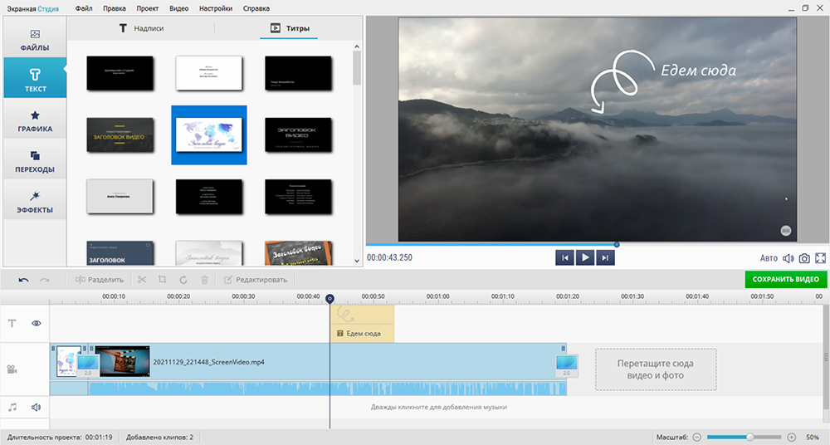Click the Добавлено клипов: 2 status text

(x=160, y=438)
